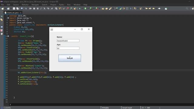Close the insert_rec.java editor tab
The image size is (194, 109).
[x=21, y=13]
